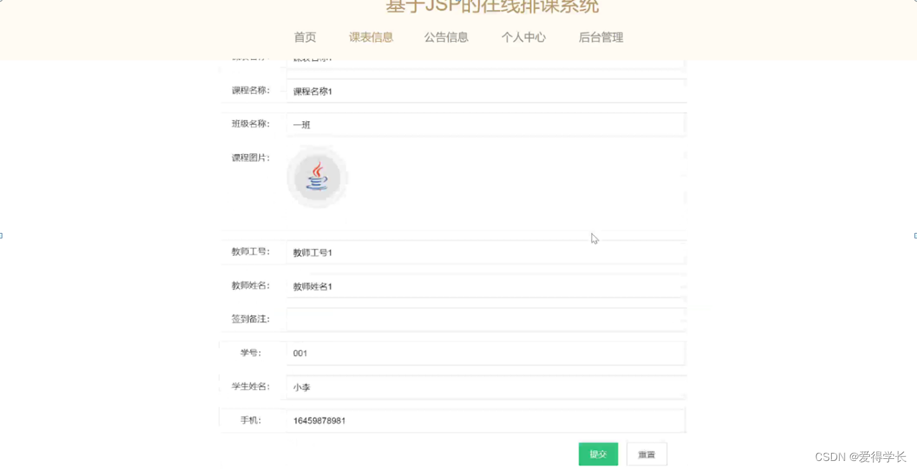
Task: Focus the empty 签到备注 field
Action: (x=486, y=320)
